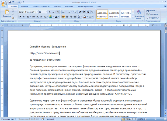Open the Главная tab

13,6
